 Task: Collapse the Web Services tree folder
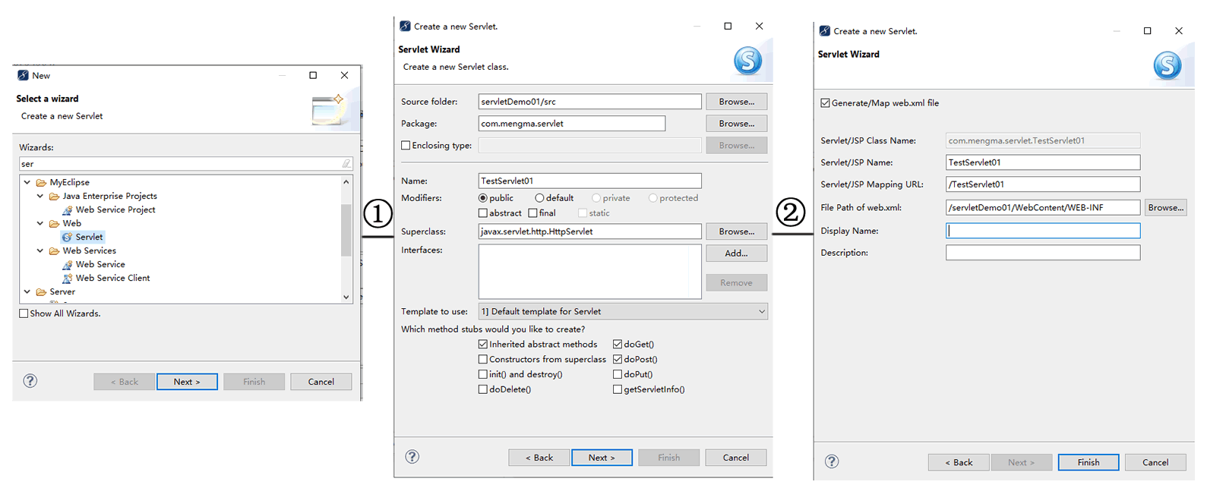point(40,251)
